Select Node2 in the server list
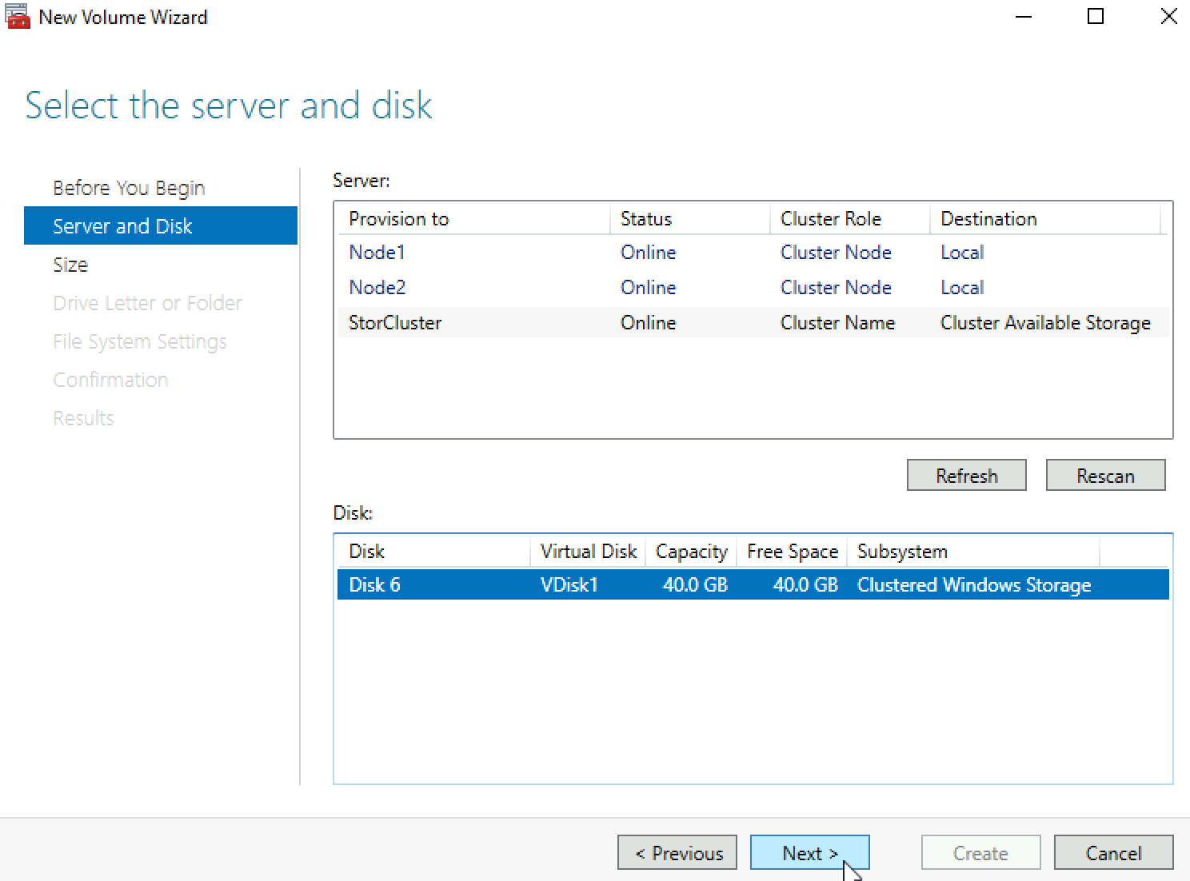Viewport: 1190px width, 881px height. pyautogui.click(x=753, y=288)
